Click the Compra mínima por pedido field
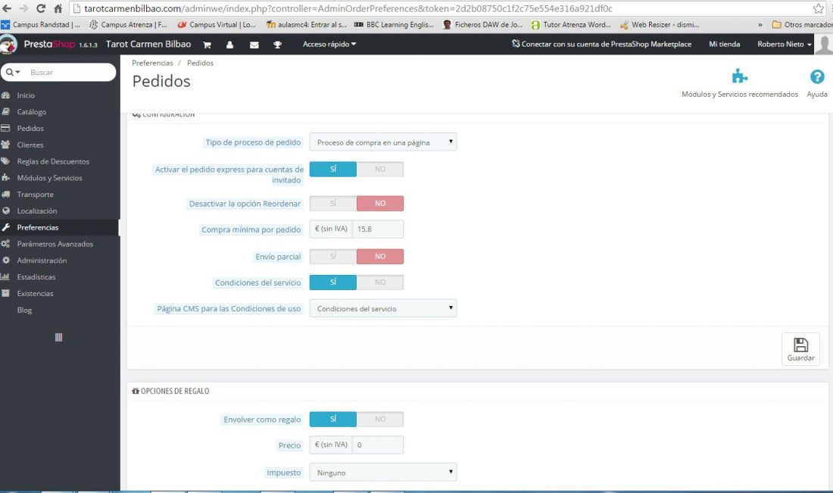This screenshot has height=493, width=833. [x=378, y=229]
